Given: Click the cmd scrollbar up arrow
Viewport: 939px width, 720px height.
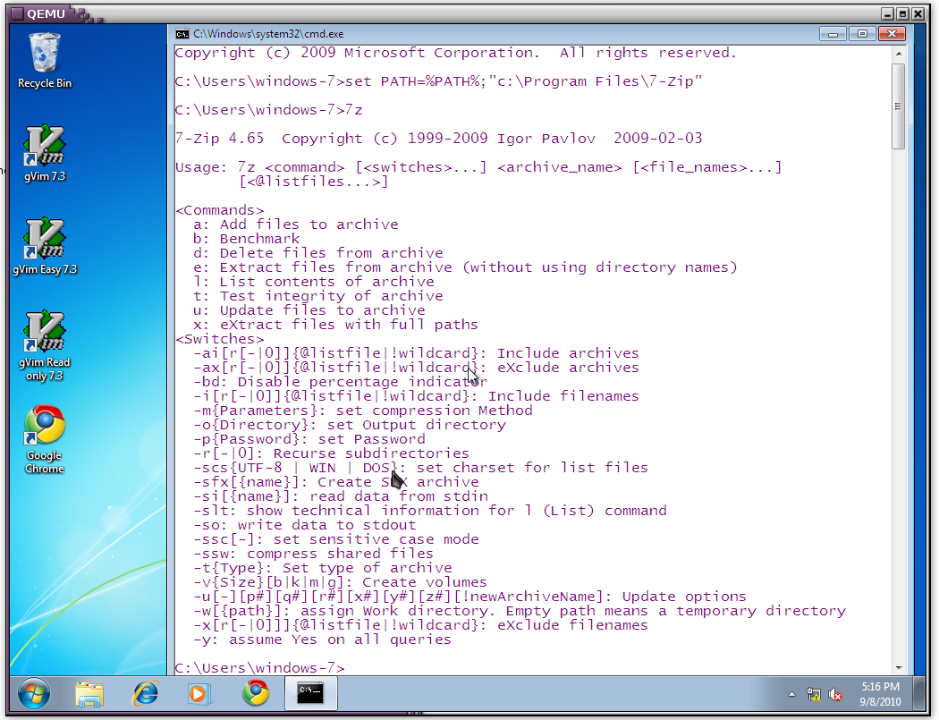Looking at the screenshot, I should click(x=898, y=53).
